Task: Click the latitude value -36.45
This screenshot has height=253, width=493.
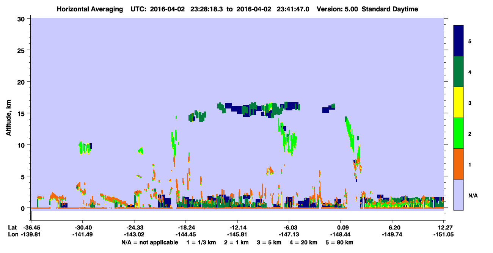Action: coord(31,228)
